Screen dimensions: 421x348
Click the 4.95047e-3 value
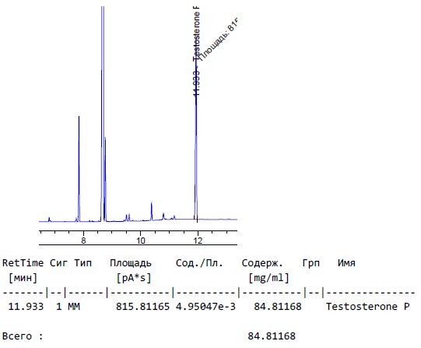coord(205,307)
